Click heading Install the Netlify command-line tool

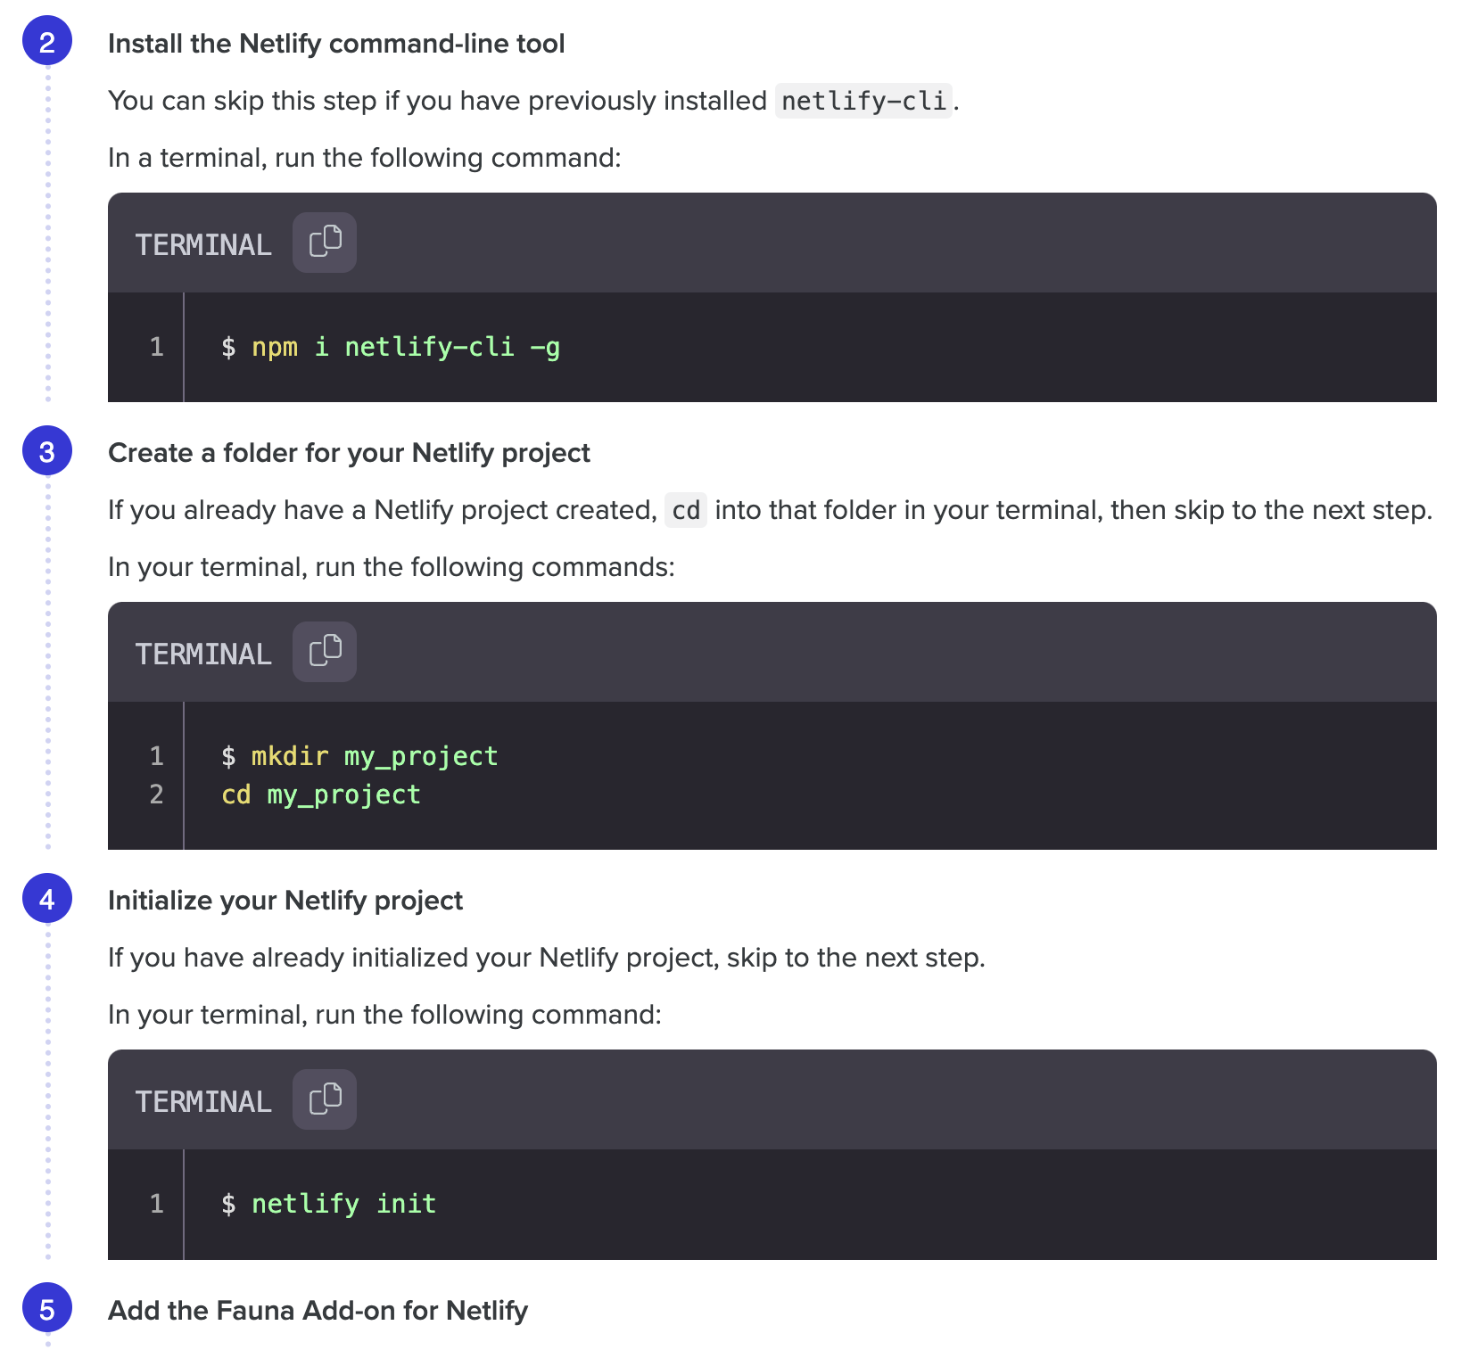click(x=336, y=44)
